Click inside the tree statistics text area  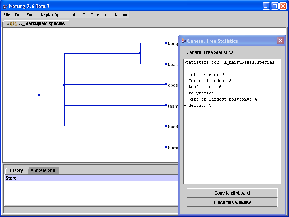click(232, 145)
